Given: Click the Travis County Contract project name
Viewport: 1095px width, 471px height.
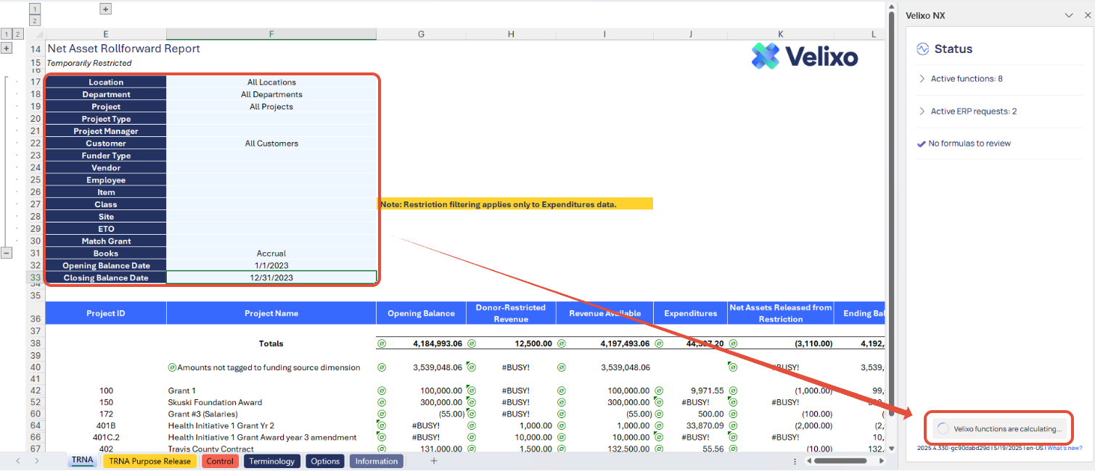Looking at the screenshot, I should 210,449.
